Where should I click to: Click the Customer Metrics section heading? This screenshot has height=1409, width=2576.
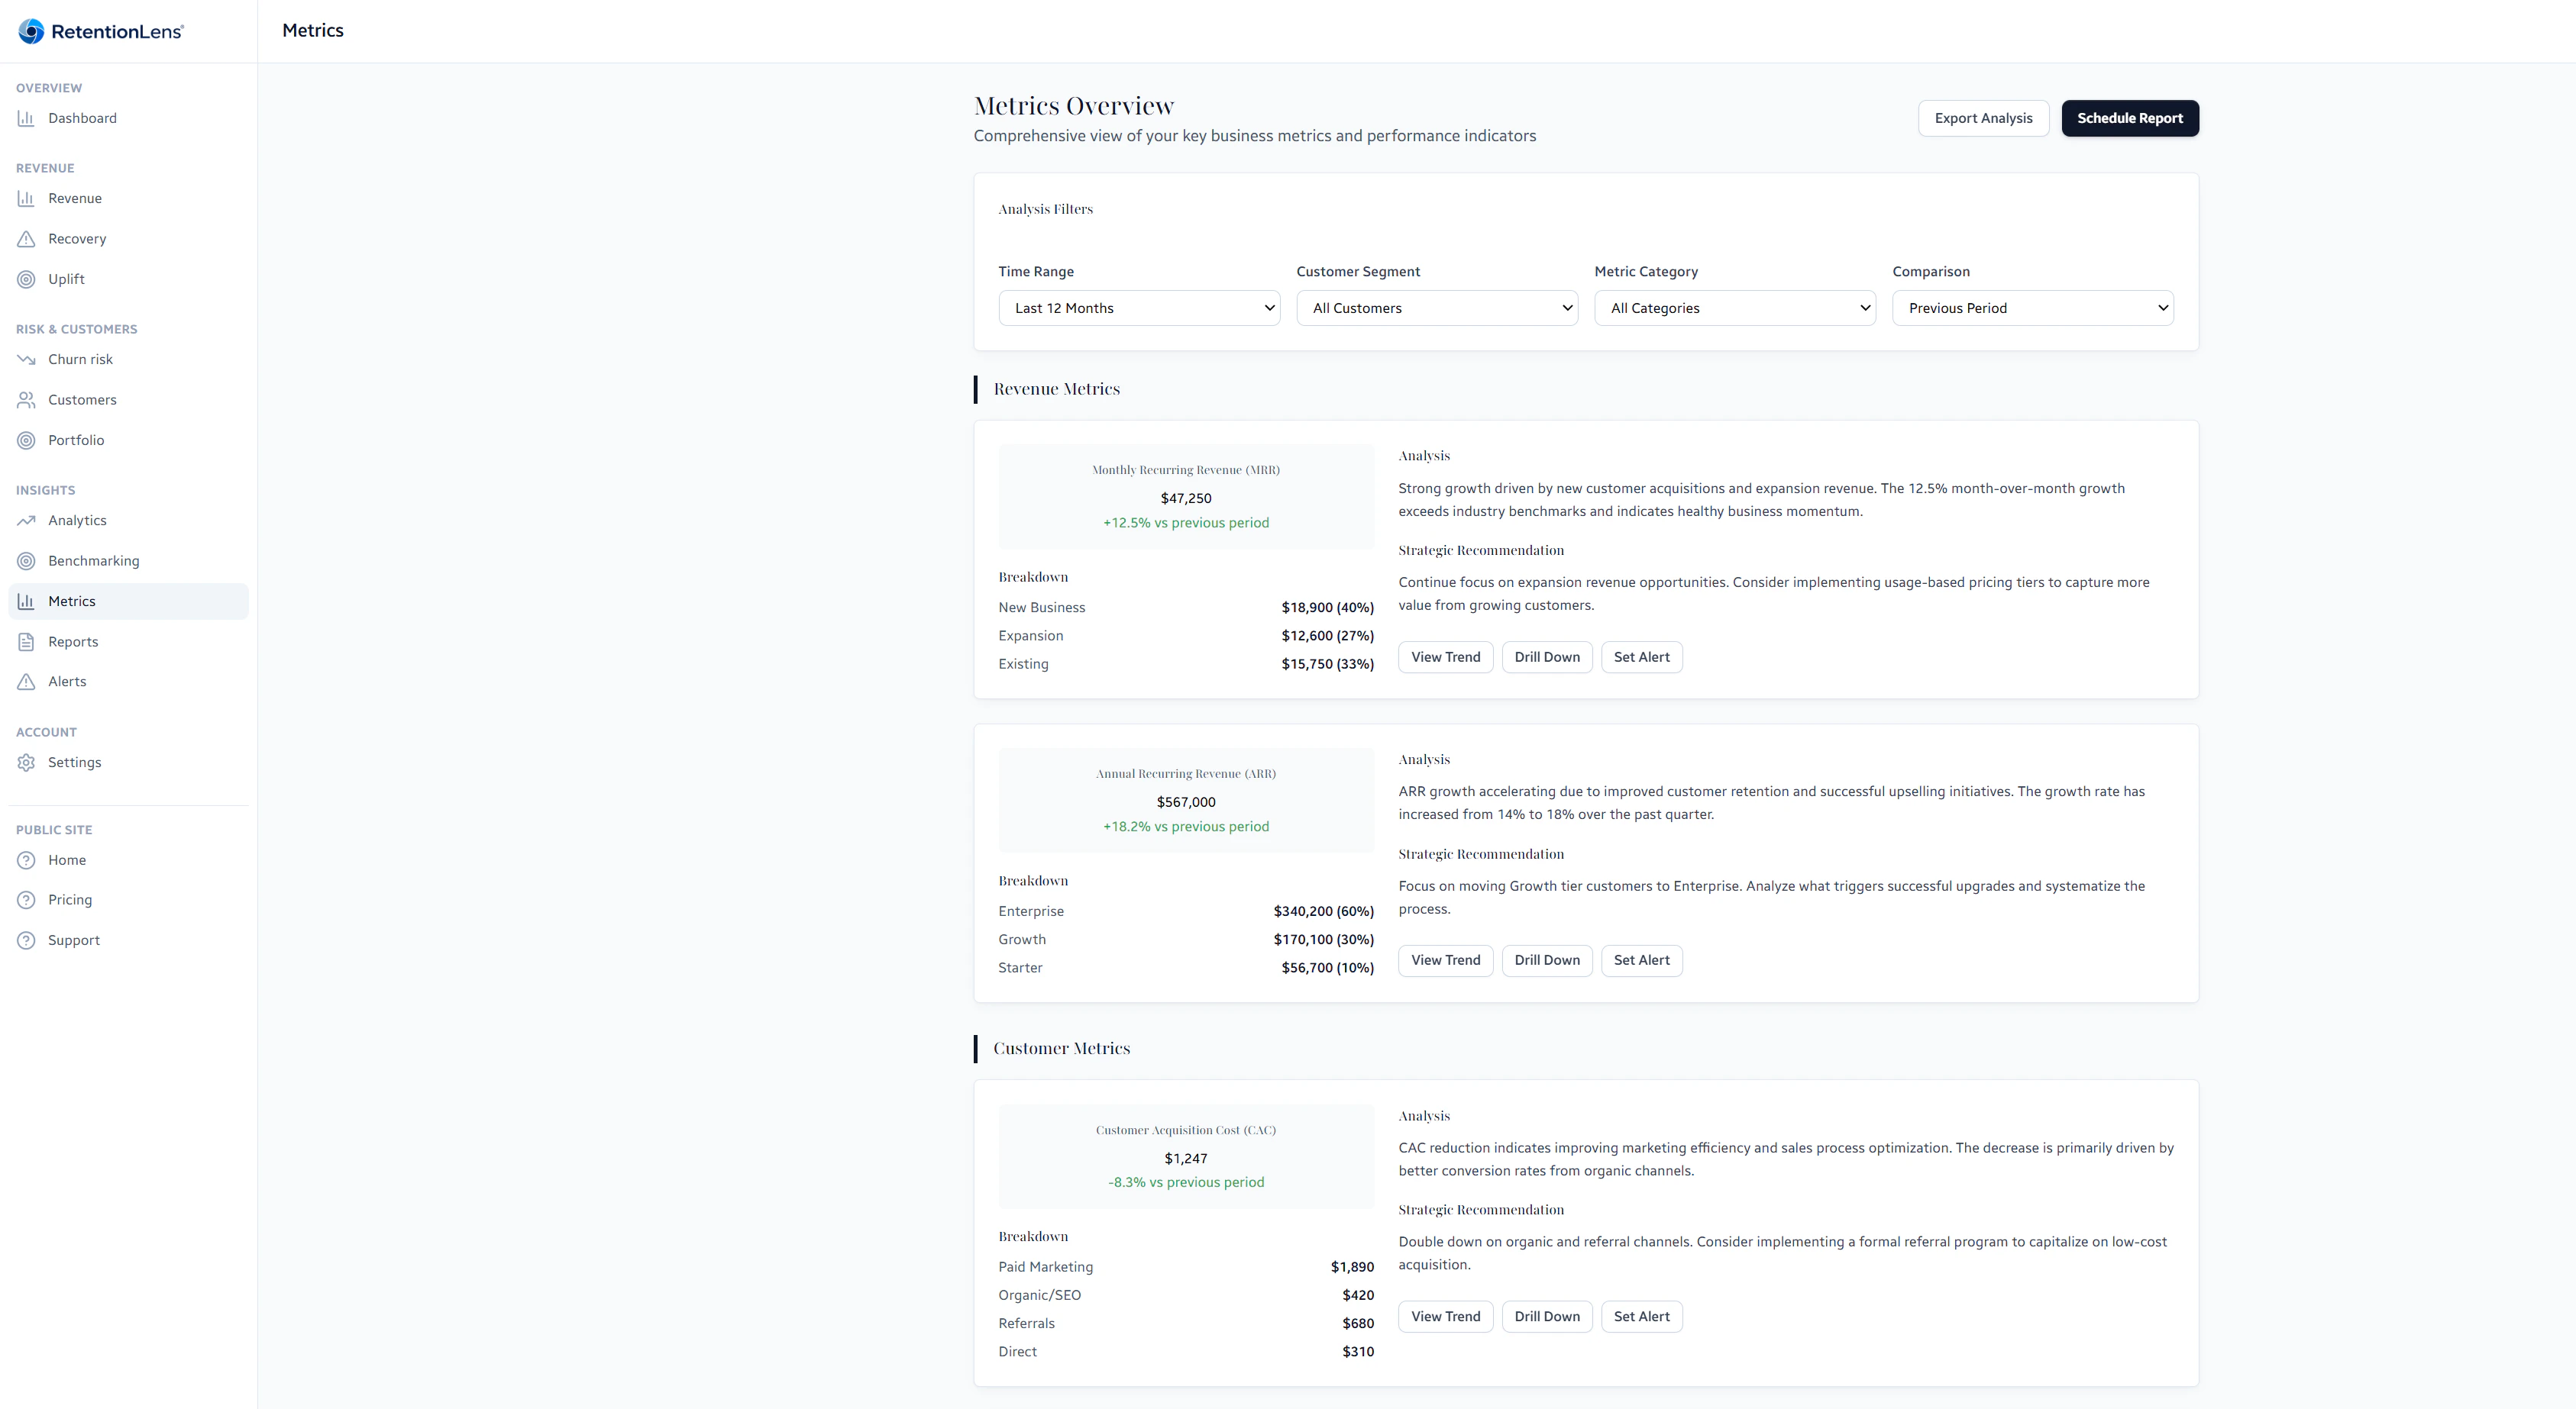tap(1061, 1048)
